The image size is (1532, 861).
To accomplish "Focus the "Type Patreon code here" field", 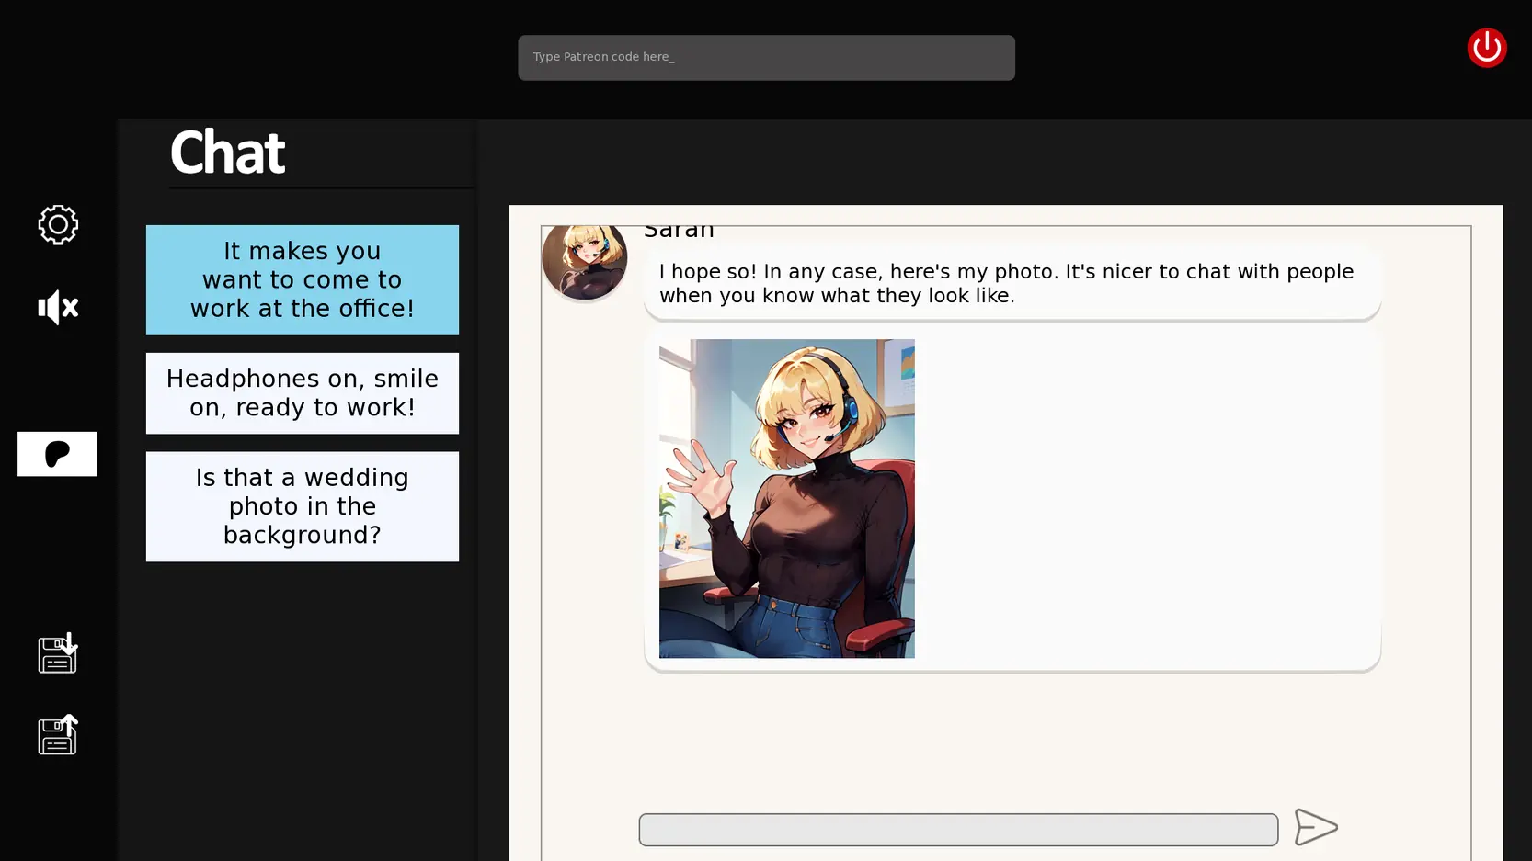I will tap(765, 58).
